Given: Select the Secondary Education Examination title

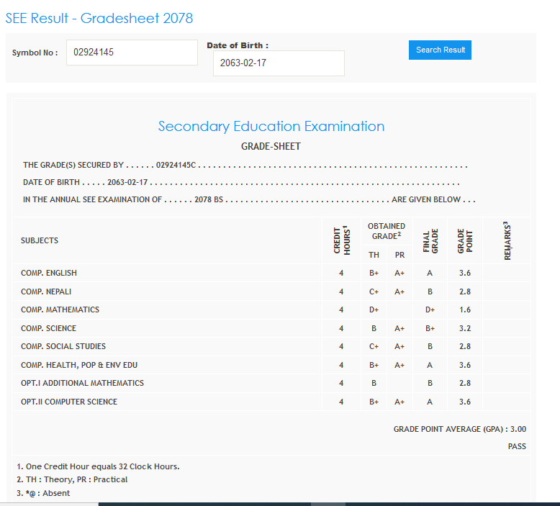Looking at the screenshot, I should 271,127.
